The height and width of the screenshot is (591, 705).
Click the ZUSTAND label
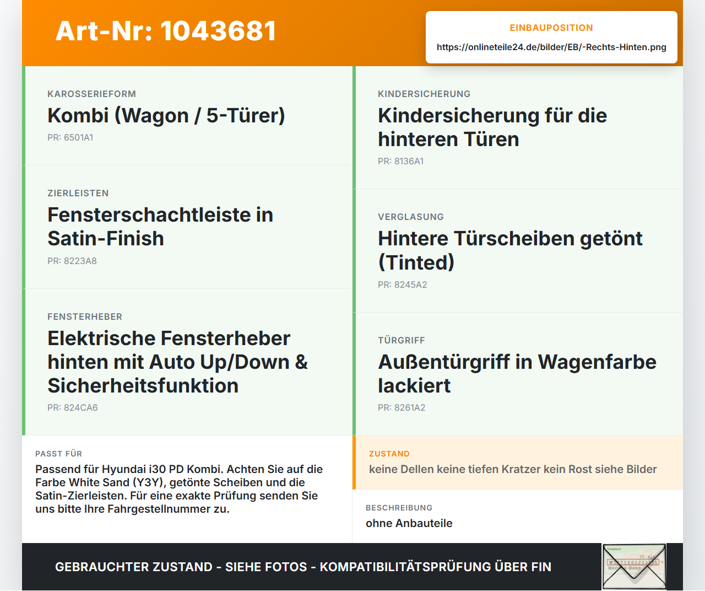[x=389, y=454]
